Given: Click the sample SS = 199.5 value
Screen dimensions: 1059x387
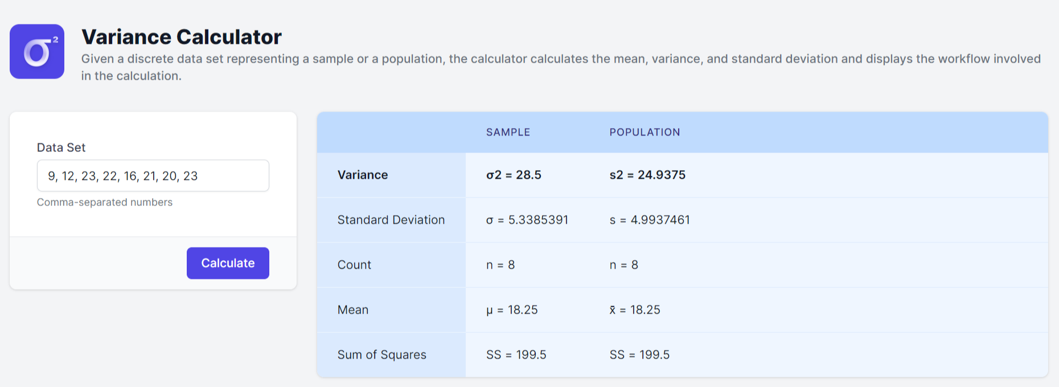Looking at the screenshot, I should [516, 355].
